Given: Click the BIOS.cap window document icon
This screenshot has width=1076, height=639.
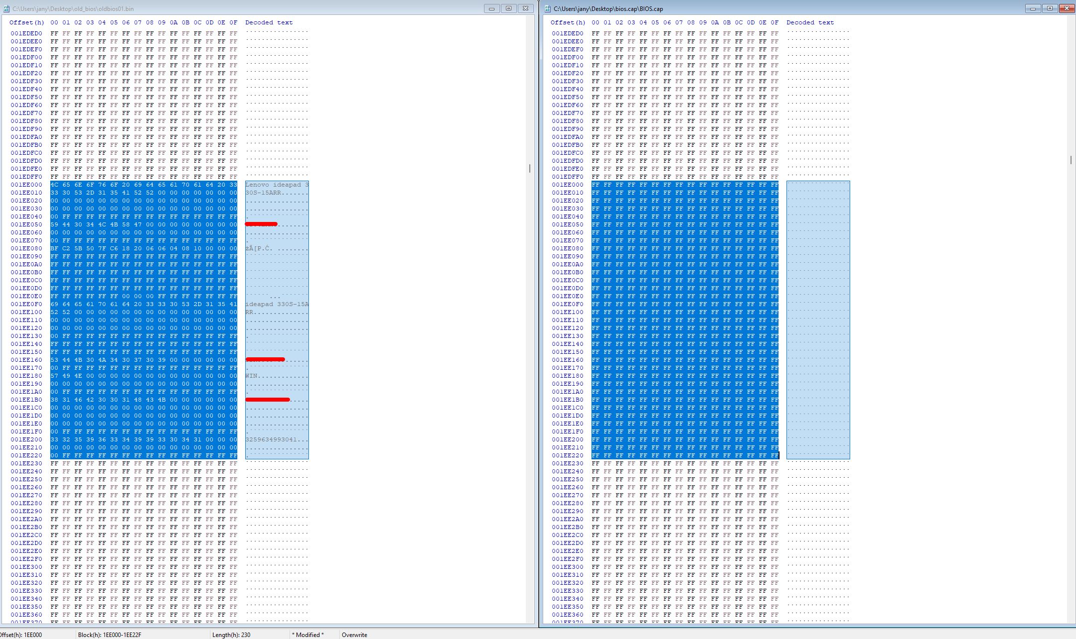Looking at the screenshot, I should click(x=548, y=8).
